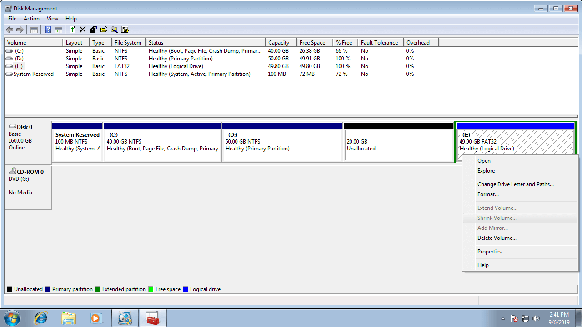This screenshot has height=327, width=582.
Task: Click the magnifier Explore toolbar icon
Action: 114,30
